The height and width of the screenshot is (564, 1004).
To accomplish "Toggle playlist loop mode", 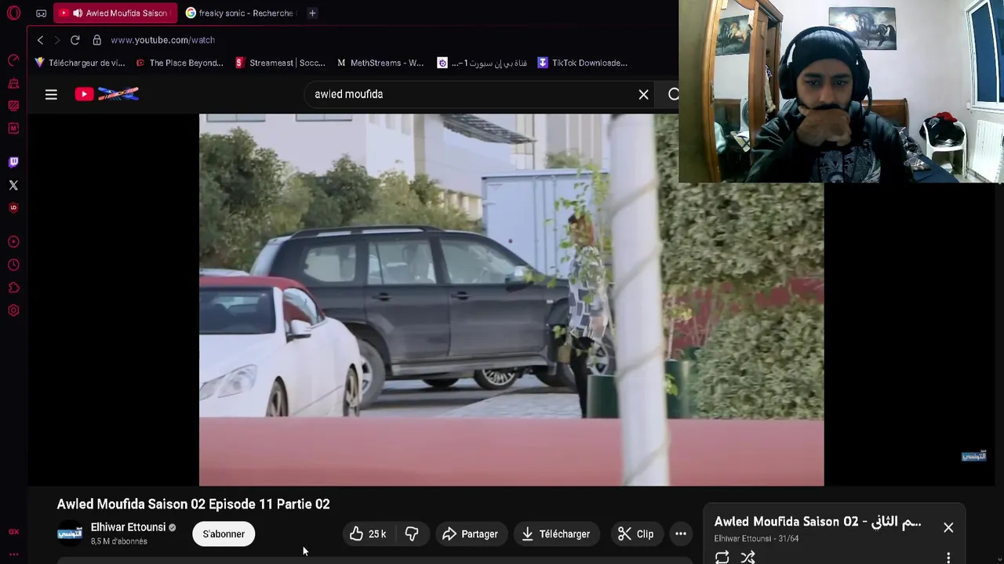I will (722, 557).
